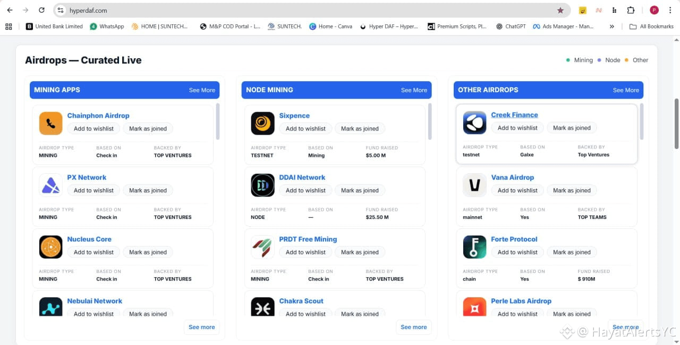This screenshot has width=680, height=345.
Task: Add Forte Protocol to wishlist
Action: tap(517, 252)
